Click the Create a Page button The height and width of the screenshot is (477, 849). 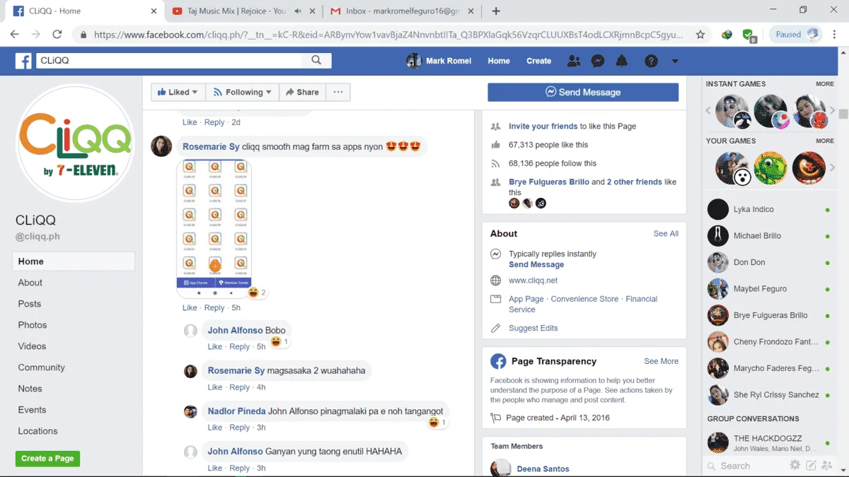[47, 458]
